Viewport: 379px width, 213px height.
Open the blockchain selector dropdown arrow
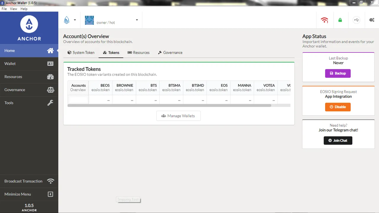click(75, 20)
